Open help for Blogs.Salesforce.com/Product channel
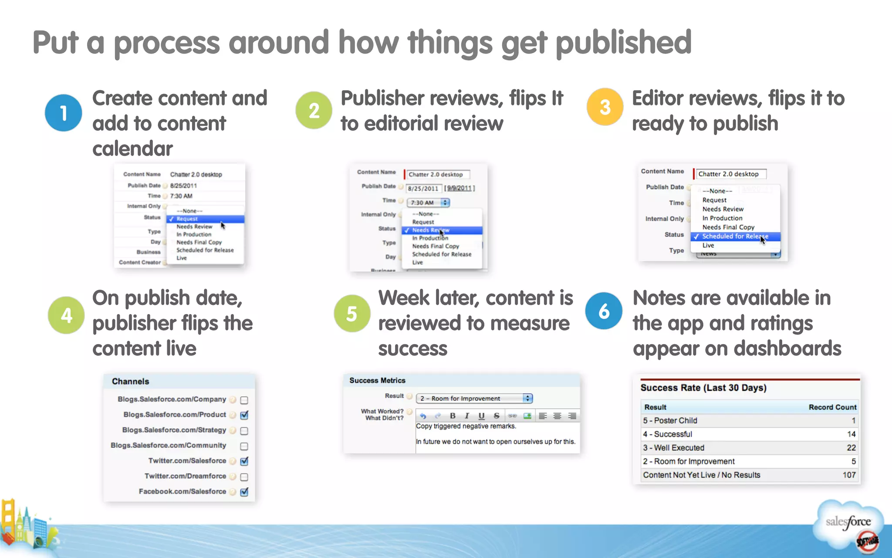 [233, 415]
